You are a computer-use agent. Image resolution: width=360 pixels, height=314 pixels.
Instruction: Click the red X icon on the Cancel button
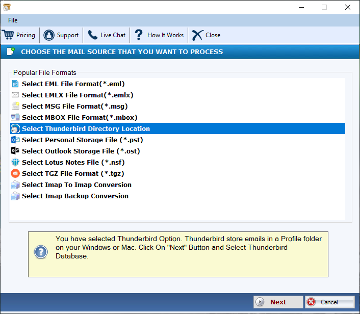click(311, 302)
